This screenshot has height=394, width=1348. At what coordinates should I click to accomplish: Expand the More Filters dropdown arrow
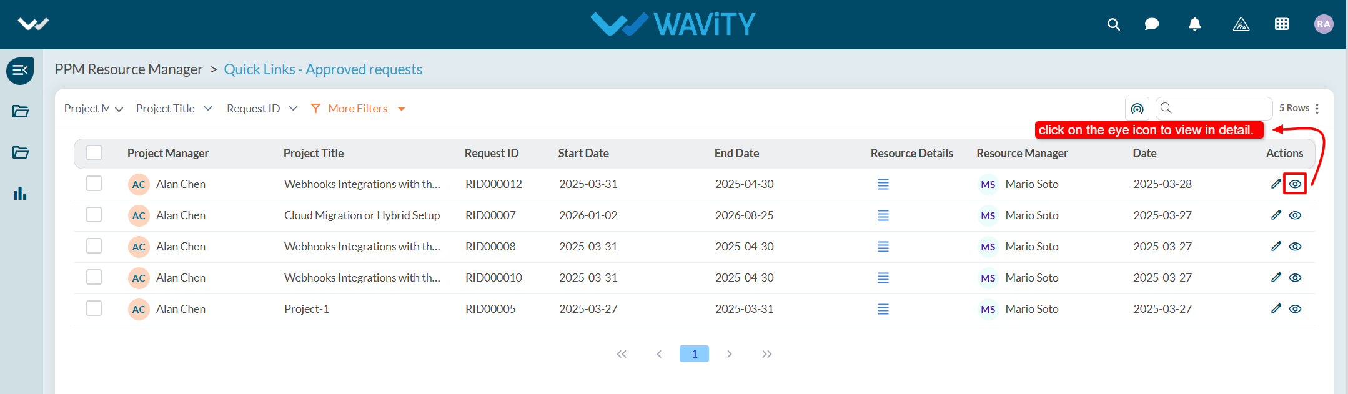(402, 109)
